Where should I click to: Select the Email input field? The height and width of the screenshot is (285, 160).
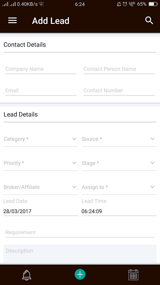(x=41, y=90)
